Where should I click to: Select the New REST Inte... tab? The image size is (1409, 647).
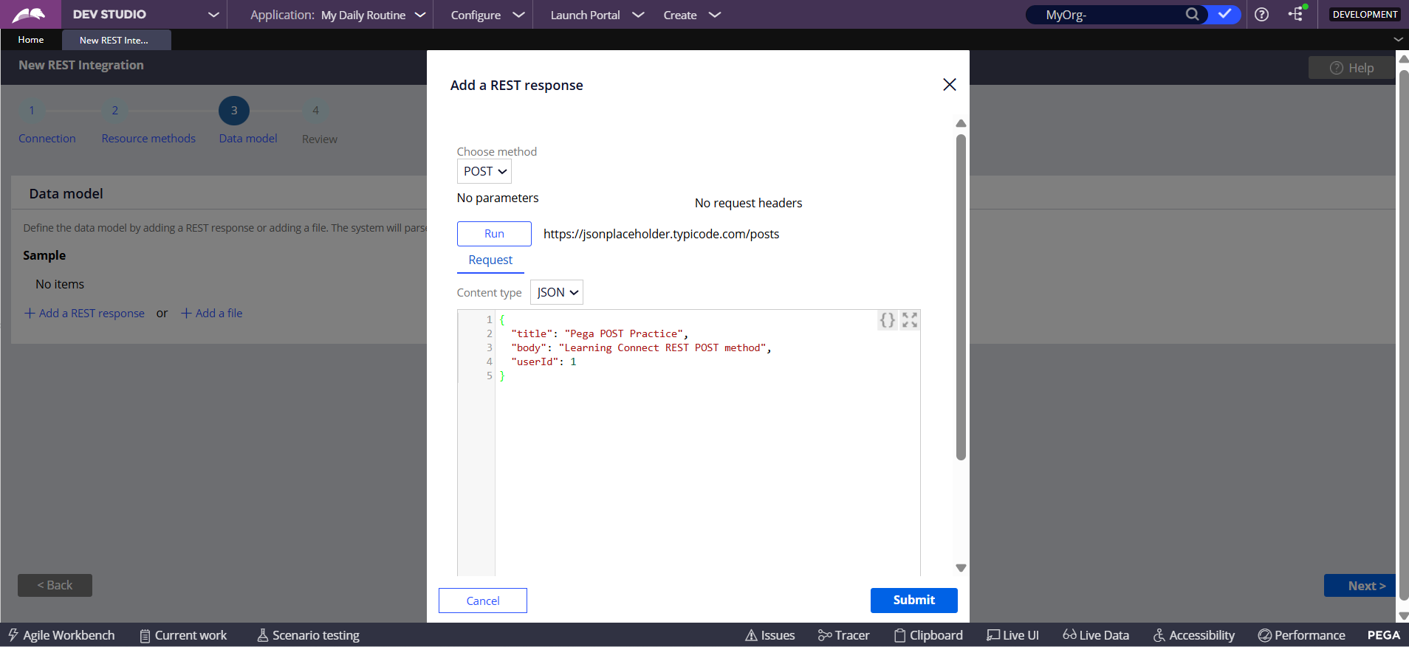coord(117,40)
